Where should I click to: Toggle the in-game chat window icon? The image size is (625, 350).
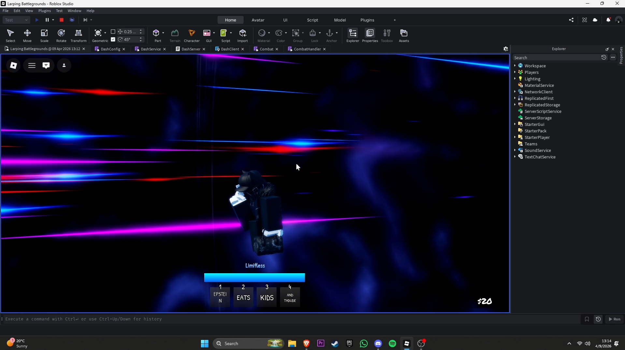click(46, 65)
